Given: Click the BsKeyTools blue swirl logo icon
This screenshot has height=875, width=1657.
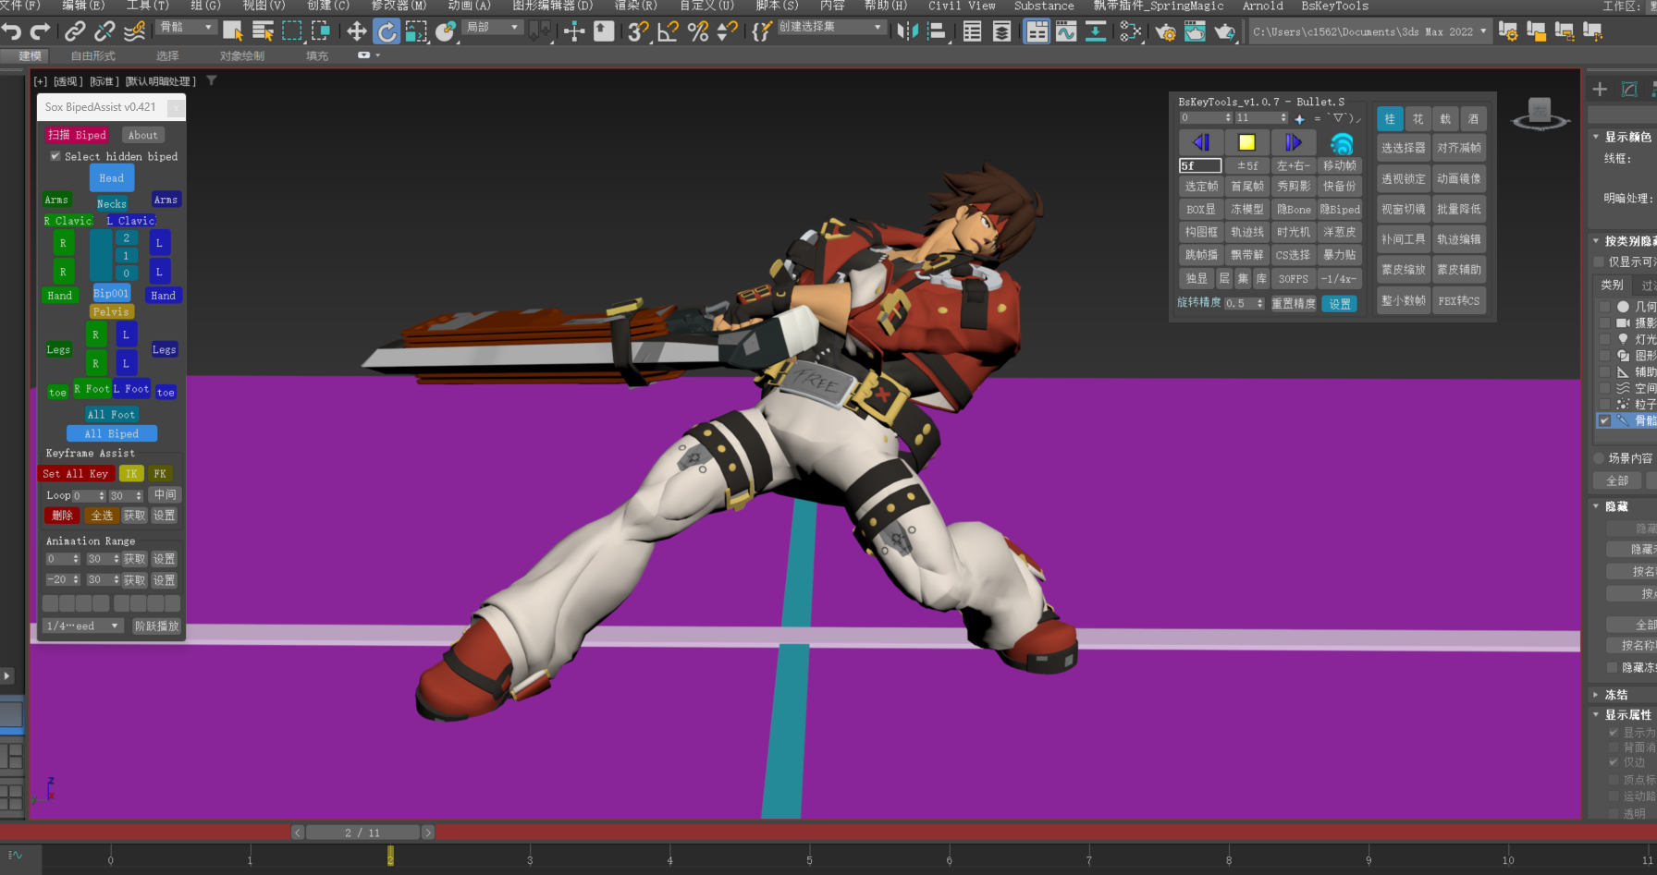Looking at the screenshot, I should tap(1341, 142).
